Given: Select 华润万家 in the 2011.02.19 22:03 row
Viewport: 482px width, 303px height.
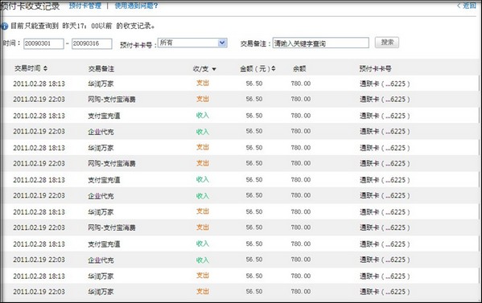Looking at the screenshot, I should (x=101, y=292).
